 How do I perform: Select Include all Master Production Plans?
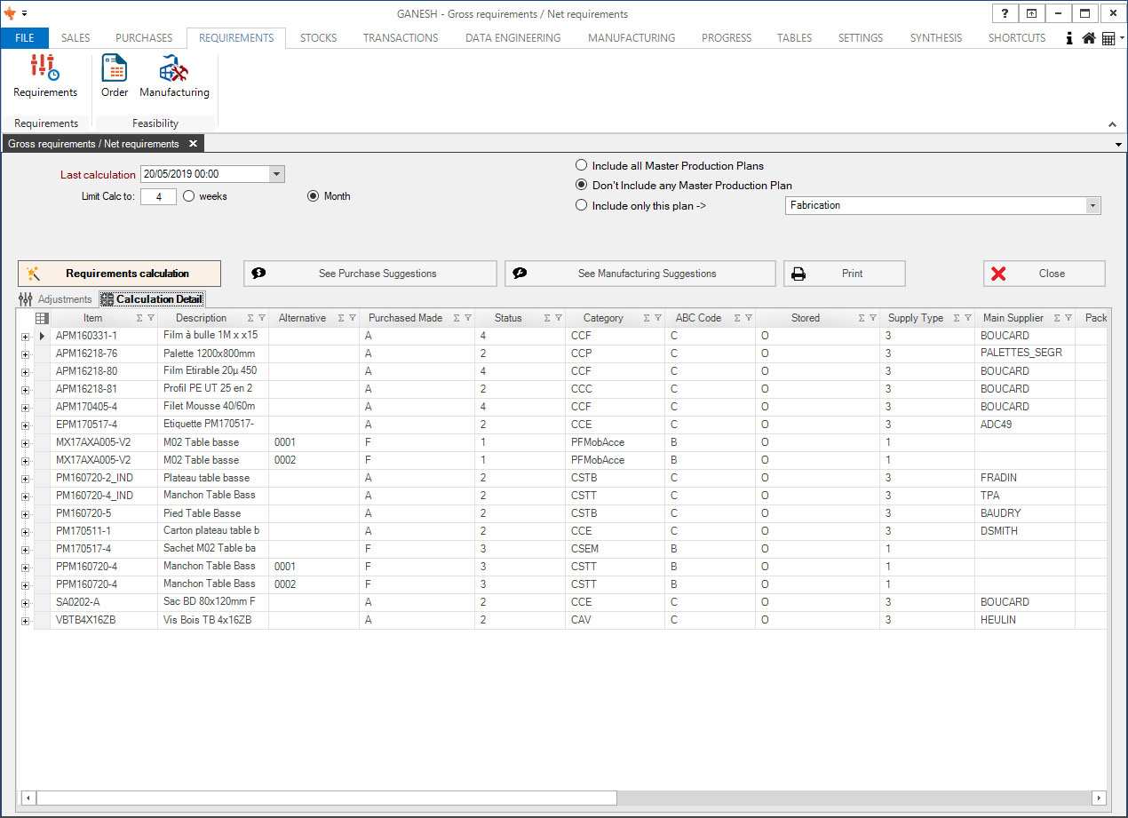582,165
